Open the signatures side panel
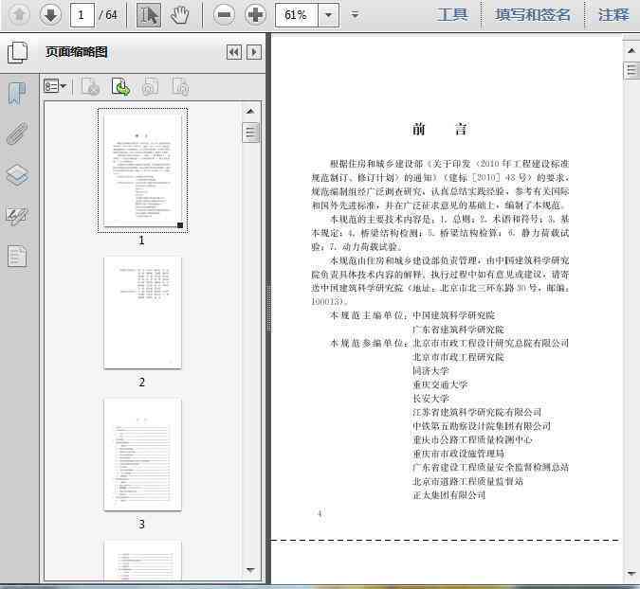 coord(18,216)
